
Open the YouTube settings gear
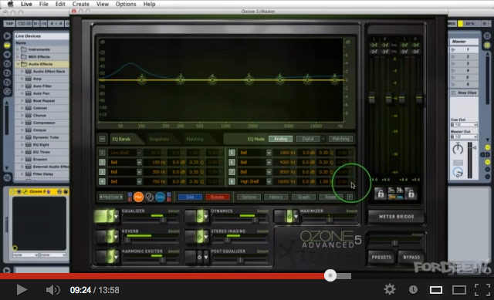point(390,289)
